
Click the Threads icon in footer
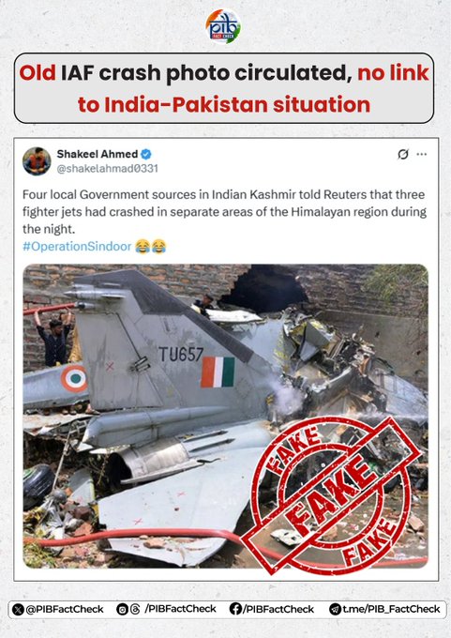click(x=135, y=609)
